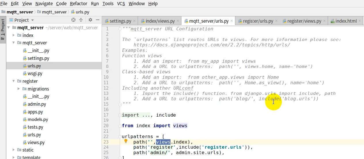Image resolution: width=364 pixels, height=159 pixels.
Task: Close the register/views.py tab
Action: point(325,21)
